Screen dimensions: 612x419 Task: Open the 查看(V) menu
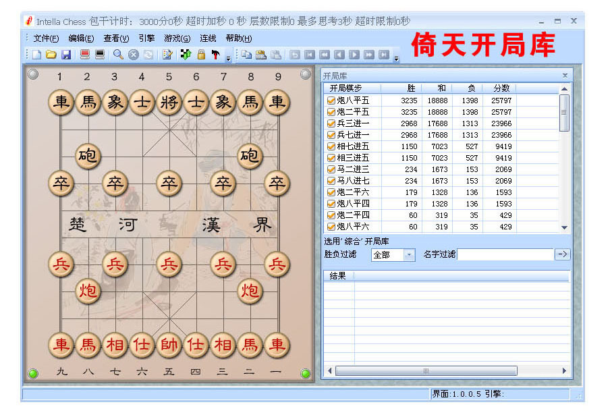116,38
